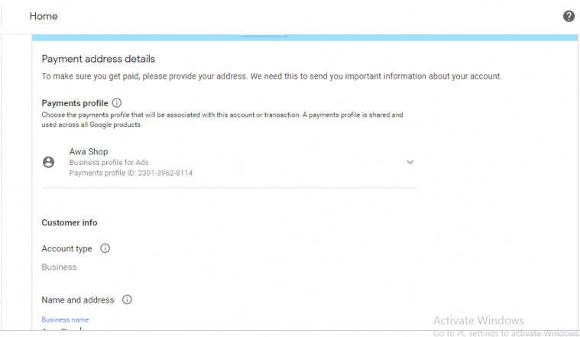Click the Payment address details heading
The image size is (580, 337).
(x=98, y=59)
